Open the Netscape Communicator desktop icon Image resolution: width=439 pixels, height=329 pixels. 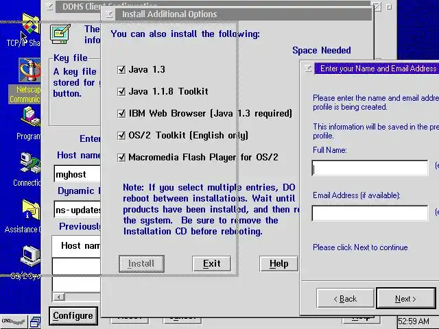coord(29,70)
